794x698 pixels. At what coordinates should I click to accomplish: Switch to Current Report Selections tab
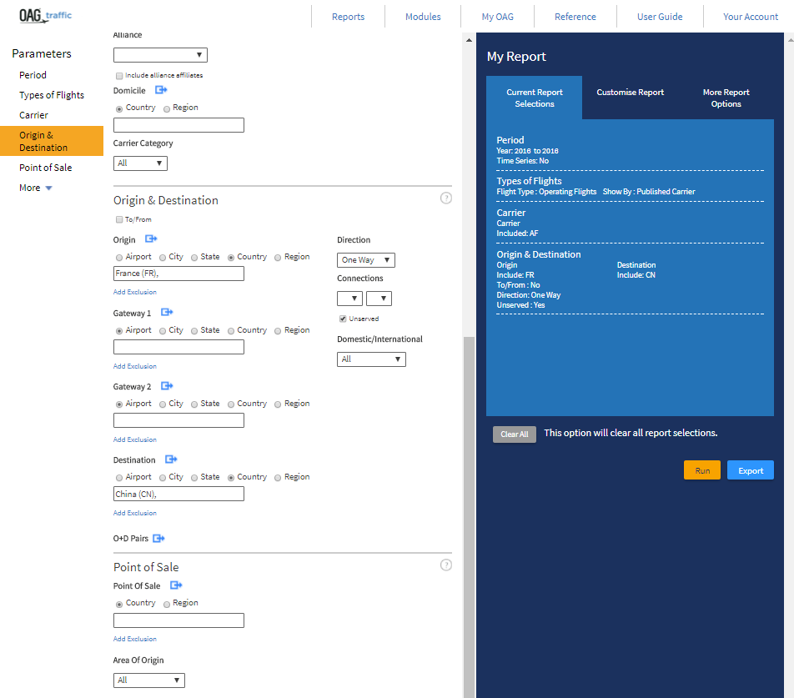coord(535,98)
